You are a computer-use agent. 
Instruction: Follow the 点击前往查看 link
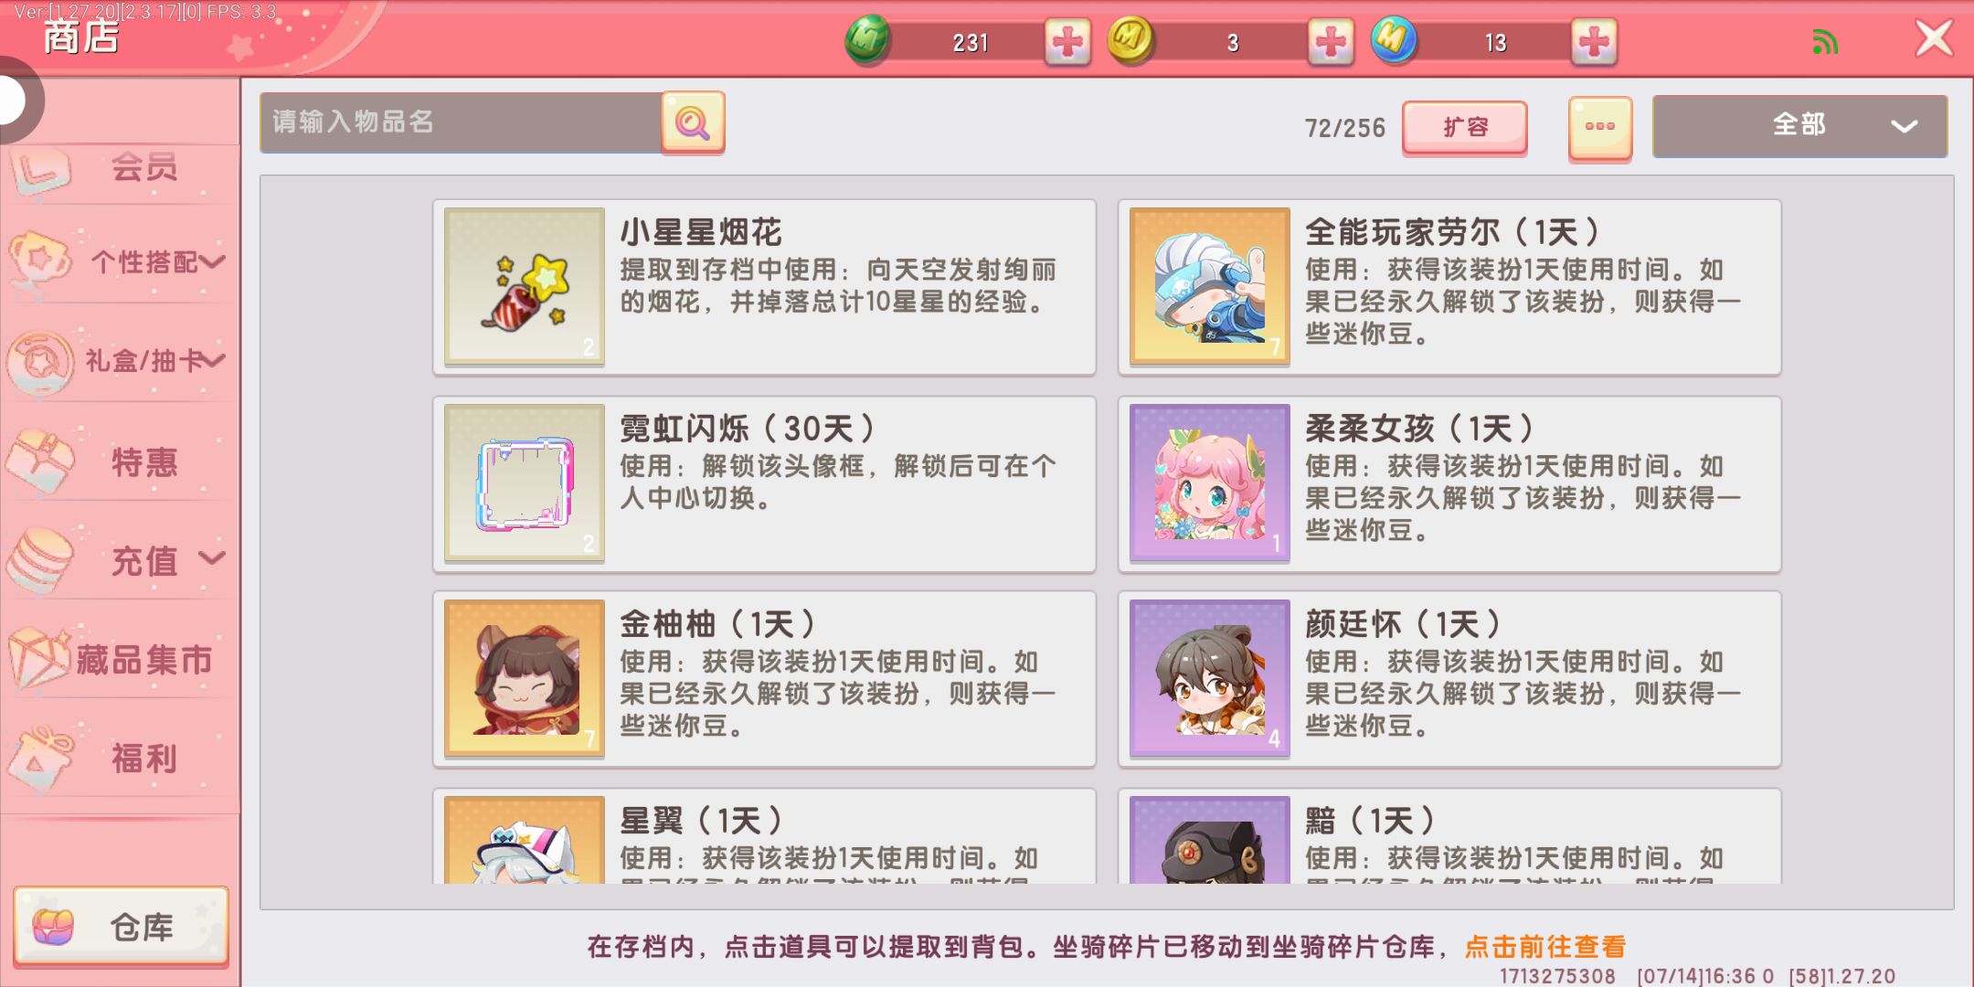point(1545,947)
